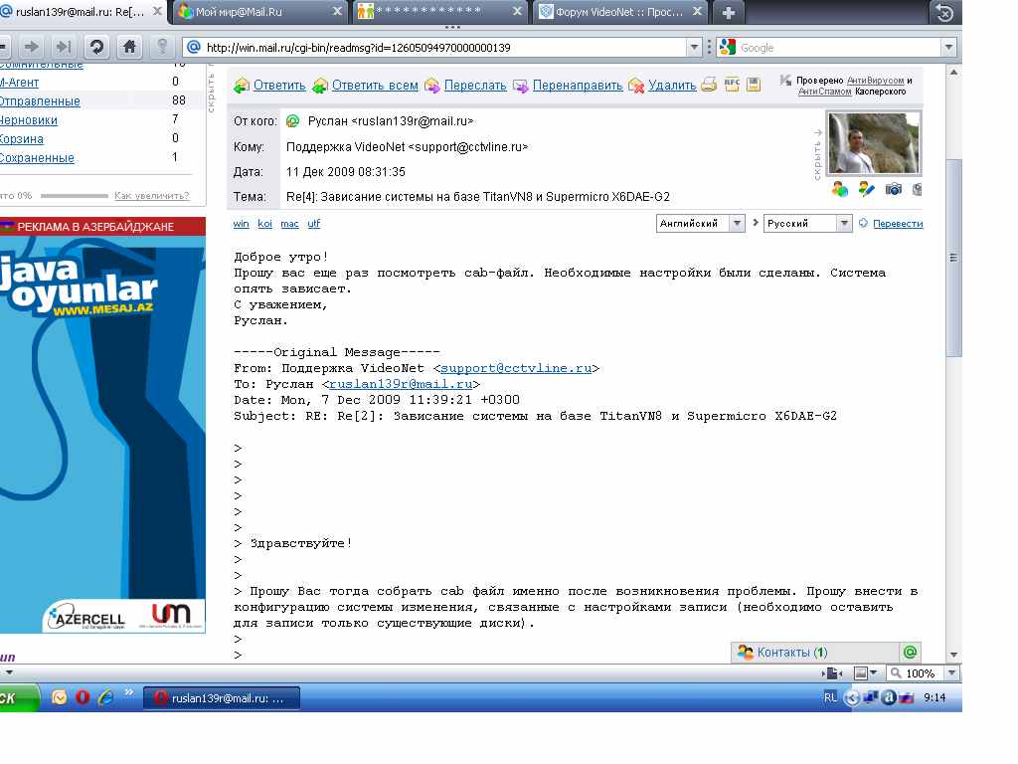Open the Отправленные folder
Image resolution: width=1018 pixels, height=764 pixels.
39,101
